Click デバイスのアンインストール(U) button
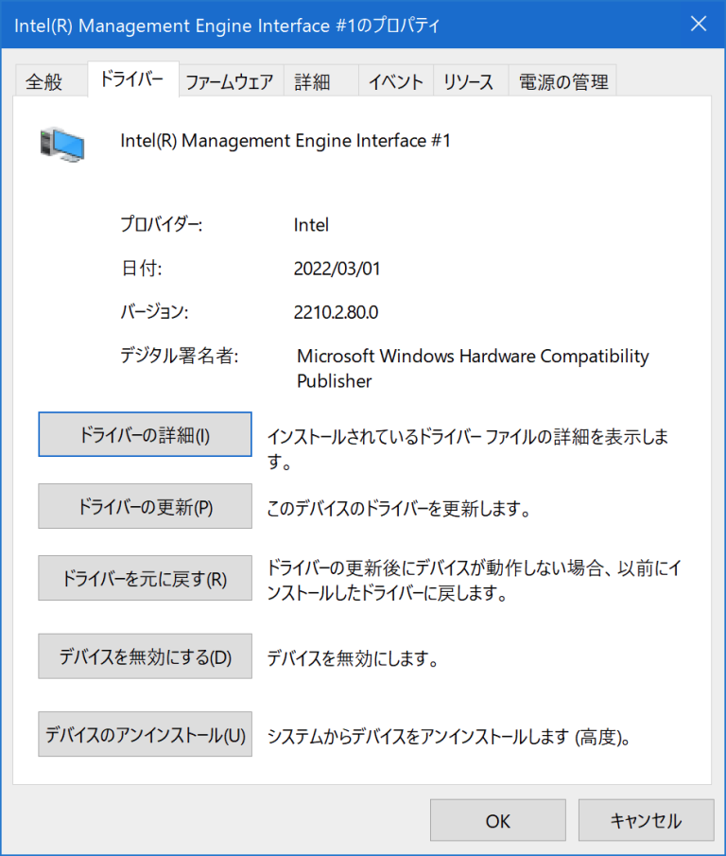The image size is (726, 856). 145,734
